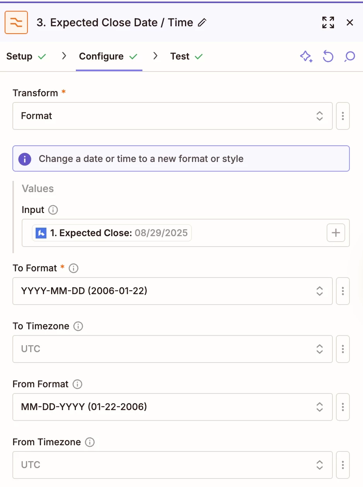Expand panel with fullscreen arrows icon
363x487 pixels.
[328, 23]
